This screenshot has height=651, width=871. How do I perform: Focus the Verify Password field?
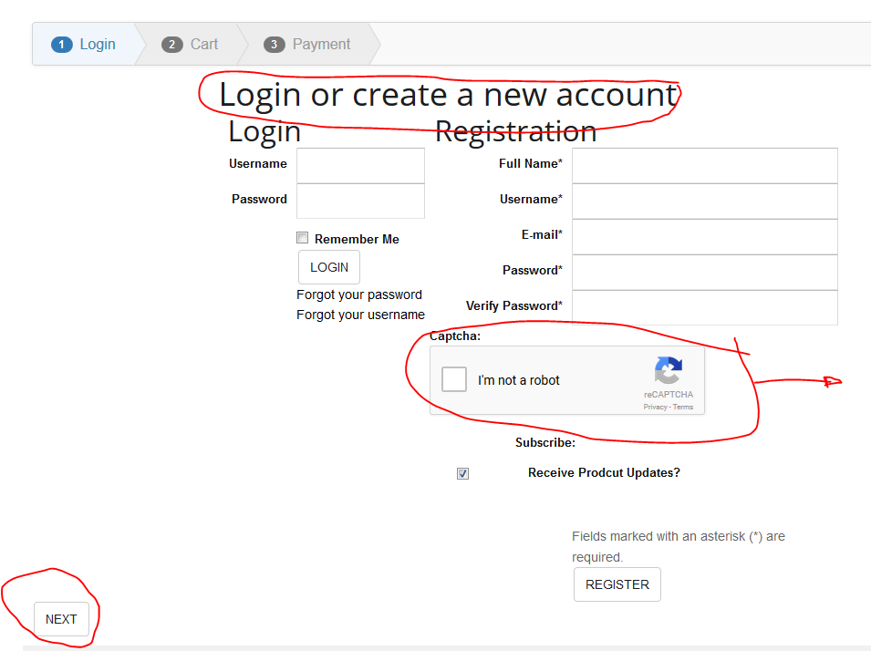coord(704,307)
